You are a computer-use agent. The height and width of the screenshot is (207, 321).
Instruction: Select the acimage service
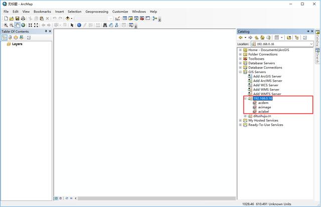tap(264, 107)
